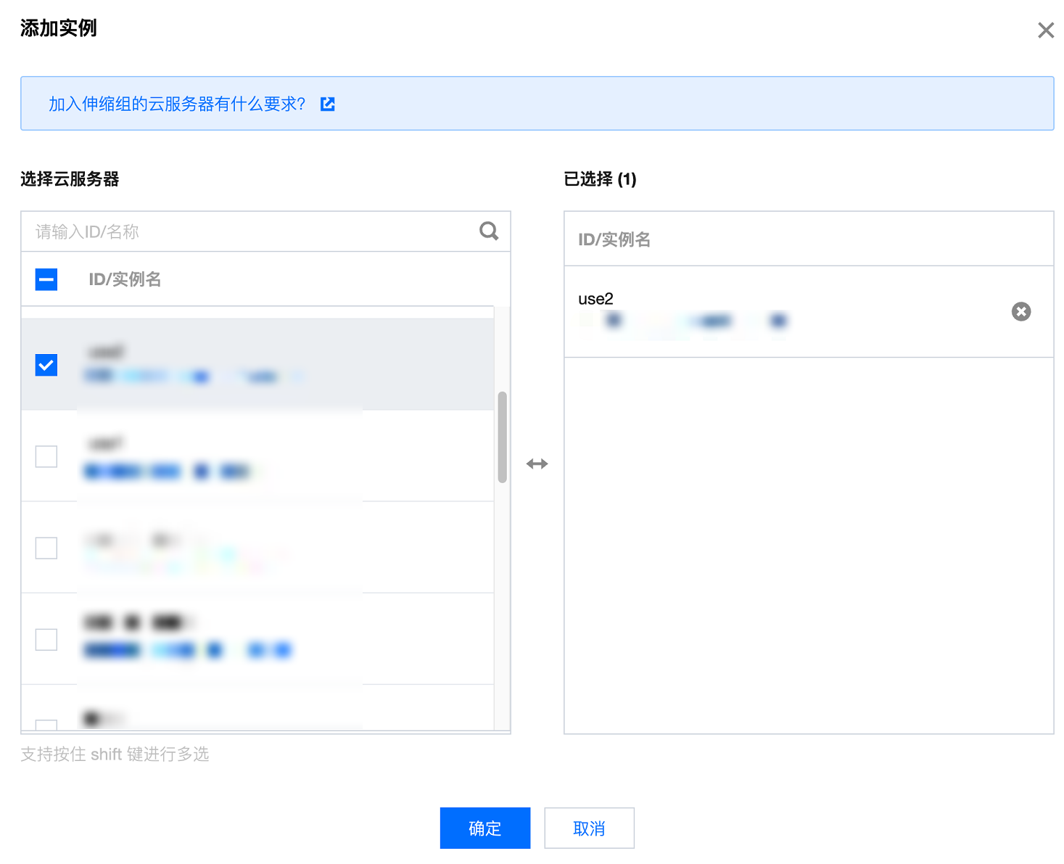Click the server list vertical scrollbar
Viewport: 1064px width, 864px height.
pyautogui.click(x=502, y=437)
